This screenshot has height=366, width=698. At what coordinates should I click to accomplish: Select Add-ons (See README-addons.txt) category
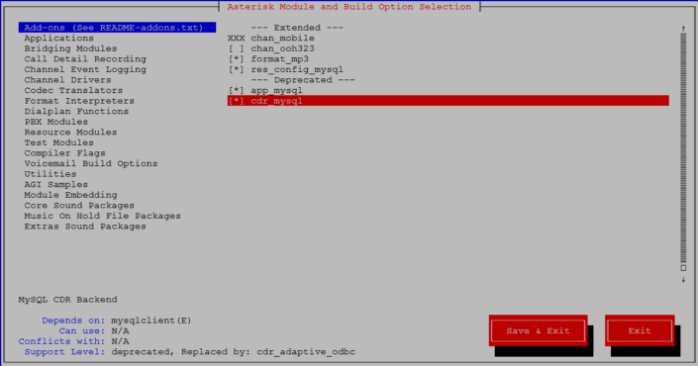tap(117, 28)
